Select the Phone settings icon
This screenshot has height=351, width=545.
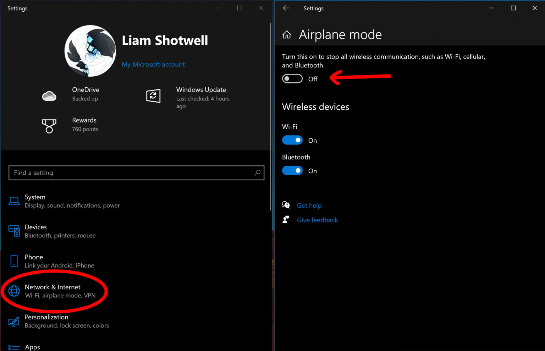pos(14,261)
